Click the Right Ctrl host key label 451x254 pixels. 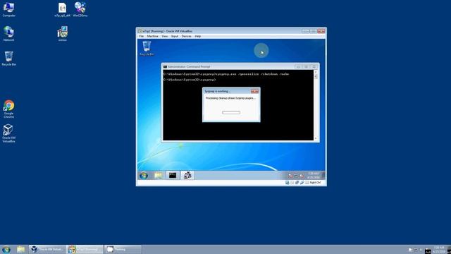click(315, 183)
